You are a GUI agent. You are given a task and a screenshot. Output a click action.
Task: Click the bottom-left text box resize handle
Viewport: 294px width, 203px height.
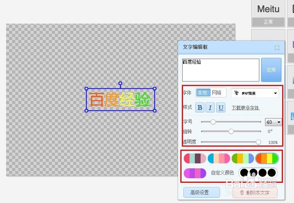pos(86,111)
